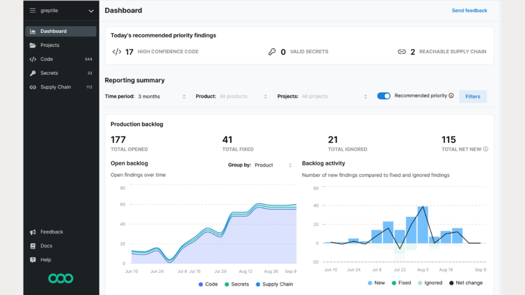
Task: Click the Supply Chain link icon in sidebar
Action: coord(33,87)
